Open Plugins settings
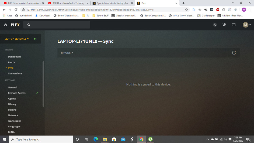Screen dimensions: 254x143 click(12, 110)
